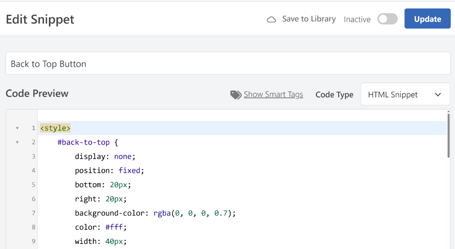The width and height of the screenshot is (455, 249).
Task: Click the rgba(0, 0, 0, 0.7) value
Action: click(x=192, y=213)
